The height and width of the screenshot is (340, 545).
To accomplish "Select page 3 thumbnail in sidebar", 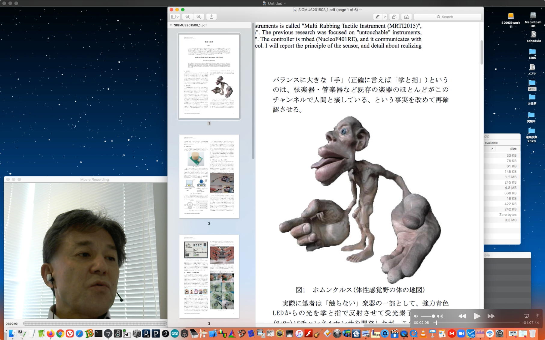I will tap(209, 276).
